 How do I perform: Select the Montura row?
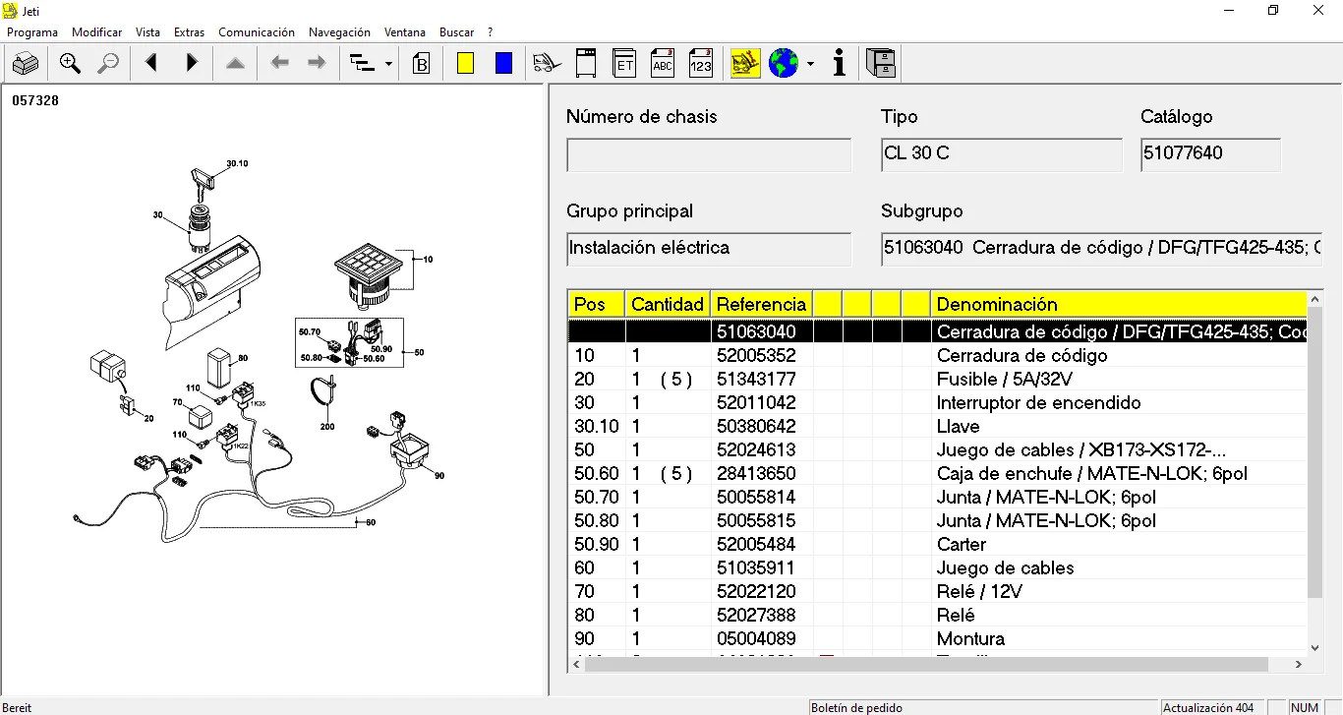(x=938, y=638)
